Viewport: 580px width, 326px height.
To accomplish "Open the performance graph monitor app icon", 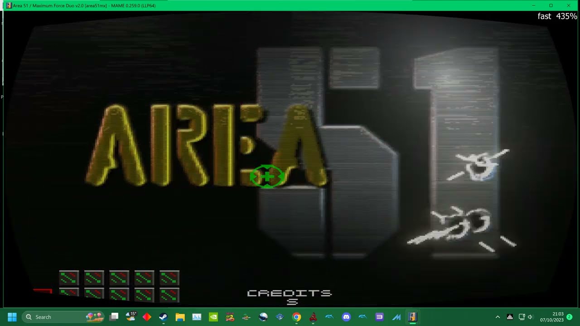I will click(197, 317).
